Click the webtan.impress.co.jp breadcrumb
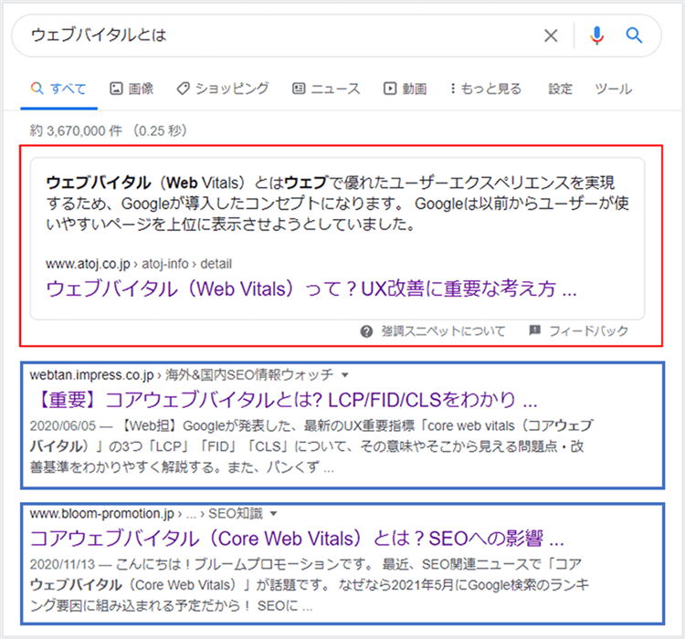The height and width of the screenshot is (639, 685). (182, 375)
